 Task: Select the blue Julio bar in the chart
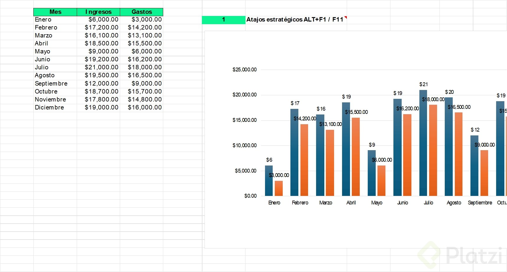[x=423, y=143]
